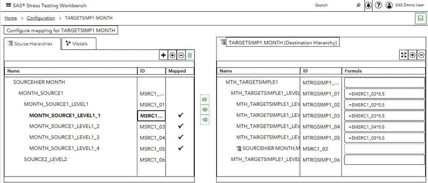
Task: Click the MSRC1_05 ID cell
Action: (x=152, y=149)
